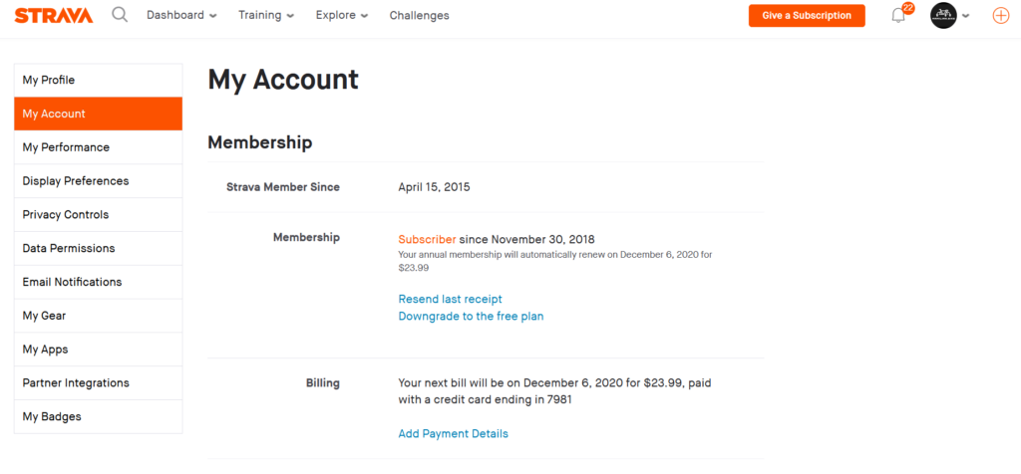
Task: Click Resend last receipt link
Action: pyautogui.click(x=450, y=299)
